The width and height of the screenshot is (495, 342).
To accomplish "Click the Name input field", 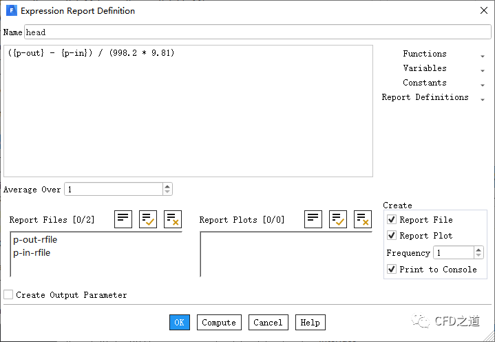I will [257, 32].
